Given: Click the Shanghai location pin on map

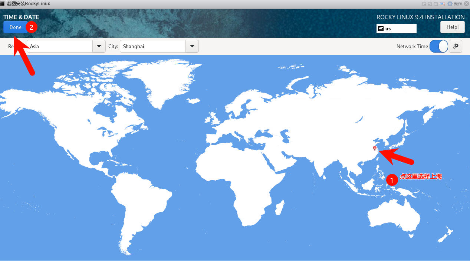Looking at the screenshot, I should point(375,148).
